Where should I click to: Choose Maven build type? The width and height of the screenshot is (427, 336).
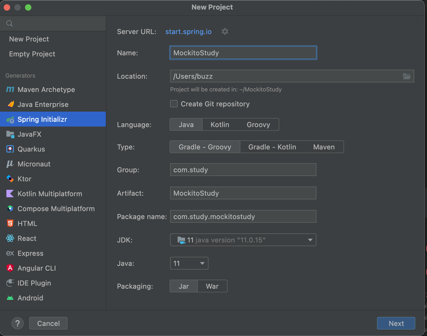pos(324,147)
